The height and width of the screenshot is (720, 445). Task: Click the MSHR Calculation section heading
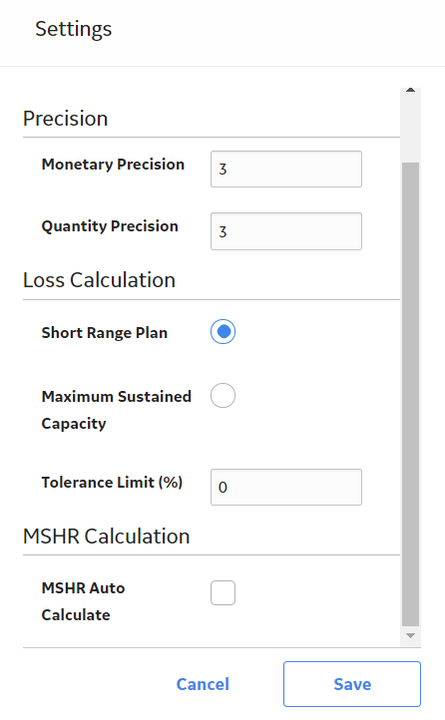click(x=107, y=537)
